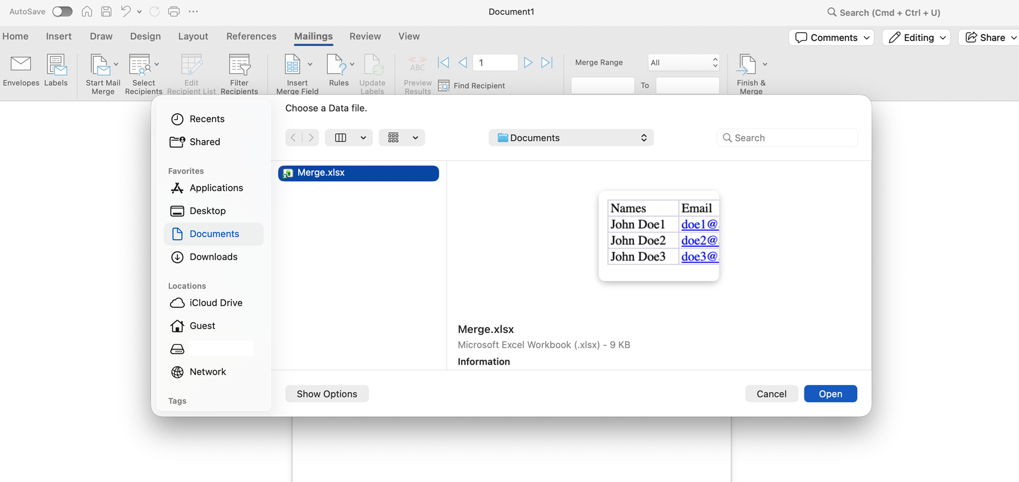1019x482 pixels.
Task: Switch to the Review tab
Action: click(365, 36)
